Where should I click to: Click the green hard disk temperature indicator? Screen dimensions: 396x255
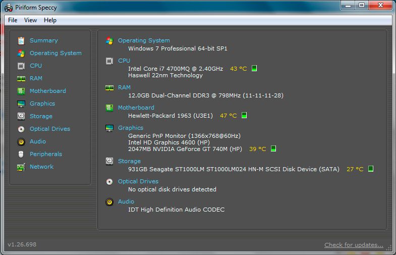click(x=371, y=169)
